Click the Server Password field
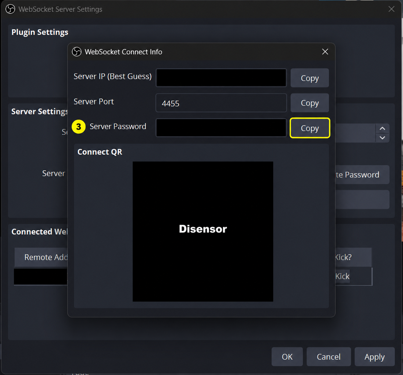403x375 pixels. point(221,128)
